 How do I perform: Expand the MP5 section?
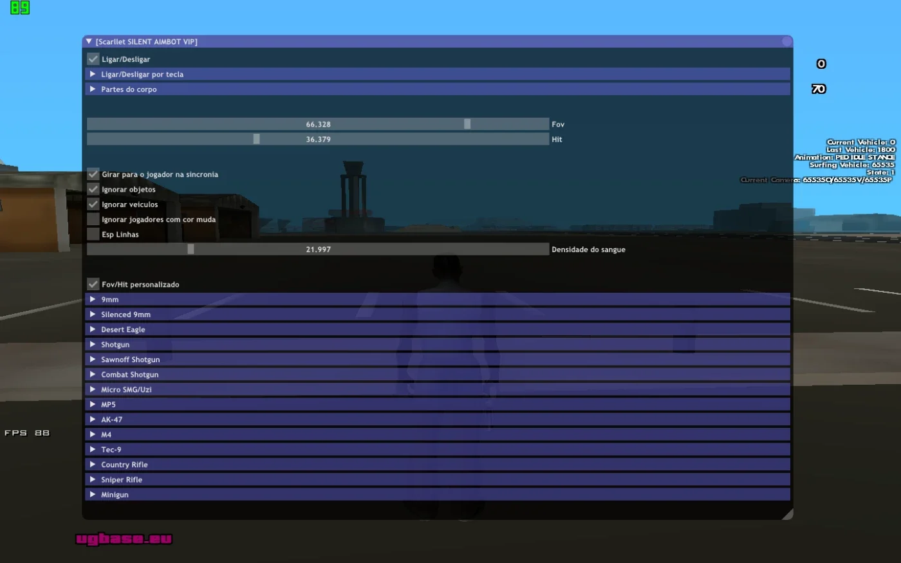[438, 404]
